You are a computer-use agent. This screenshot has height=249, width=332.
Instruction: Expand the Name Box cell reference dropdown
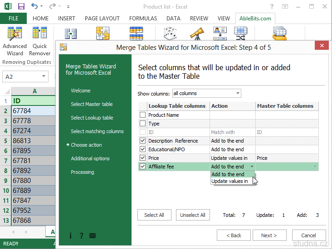44,77
